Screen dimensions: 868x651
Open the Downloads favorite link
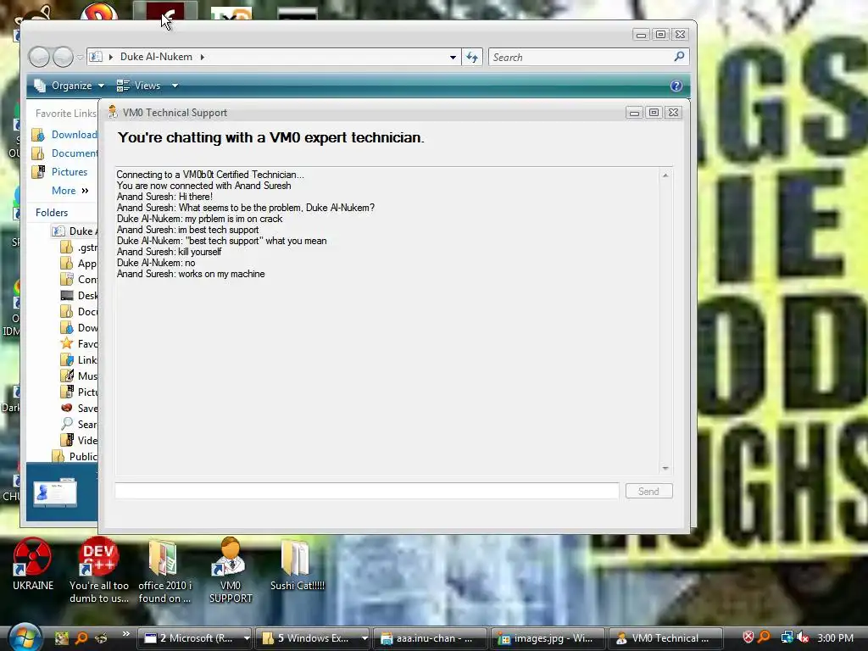point(75,135)
